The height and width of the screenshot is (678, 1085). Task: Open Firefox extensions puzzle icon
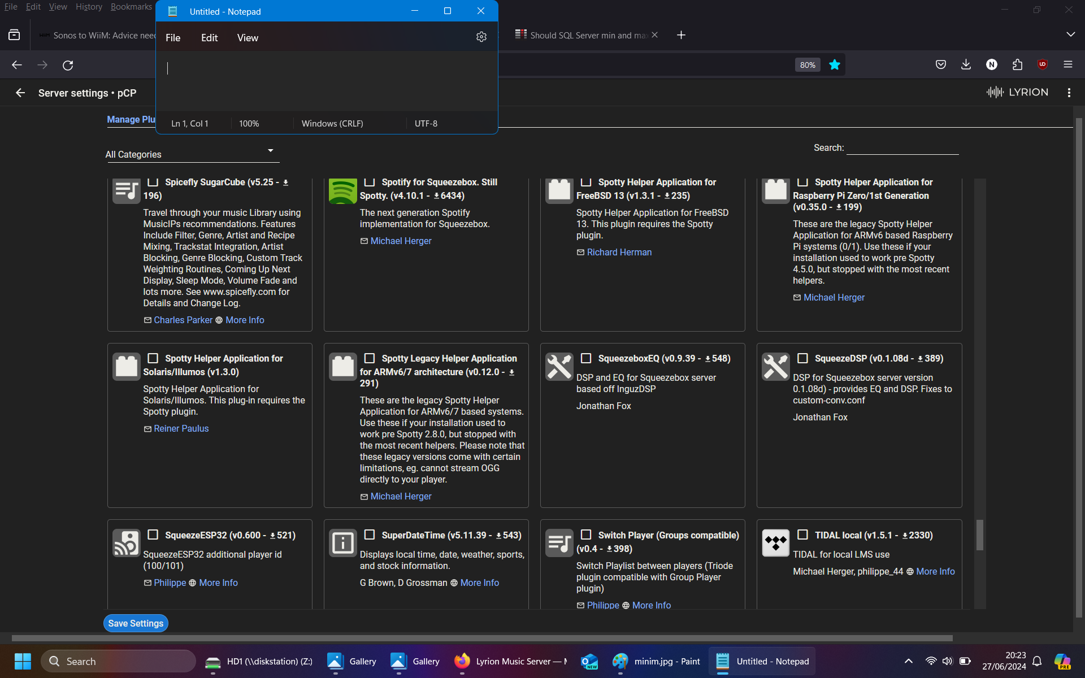coord(1017,65)
